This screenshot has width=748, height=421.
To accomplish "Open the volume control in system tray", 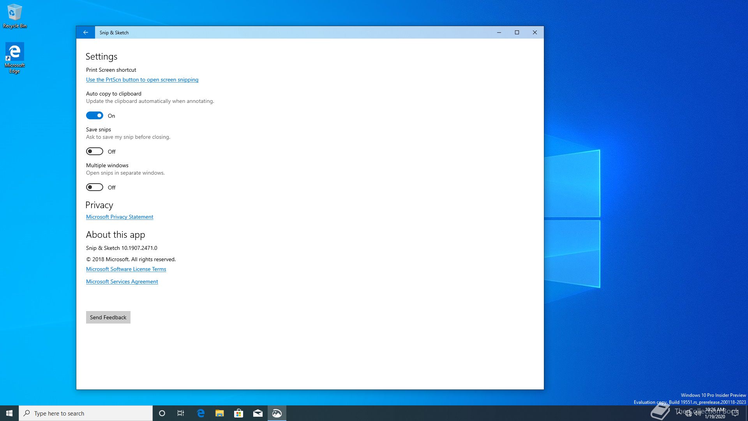I will 698,413.
